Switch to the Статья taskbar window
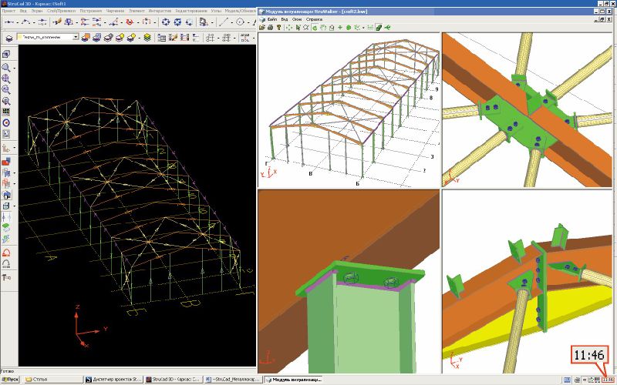This screenshot has width=617, height=385. [x=39, y=380]
